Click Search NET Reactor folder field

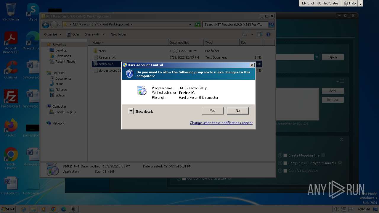235,25
